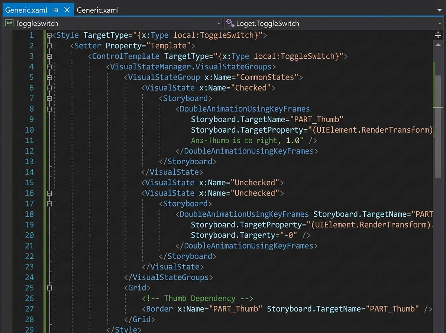Click the gears icon beside Loget.ToggleSwitch

(x=230, y=23)
